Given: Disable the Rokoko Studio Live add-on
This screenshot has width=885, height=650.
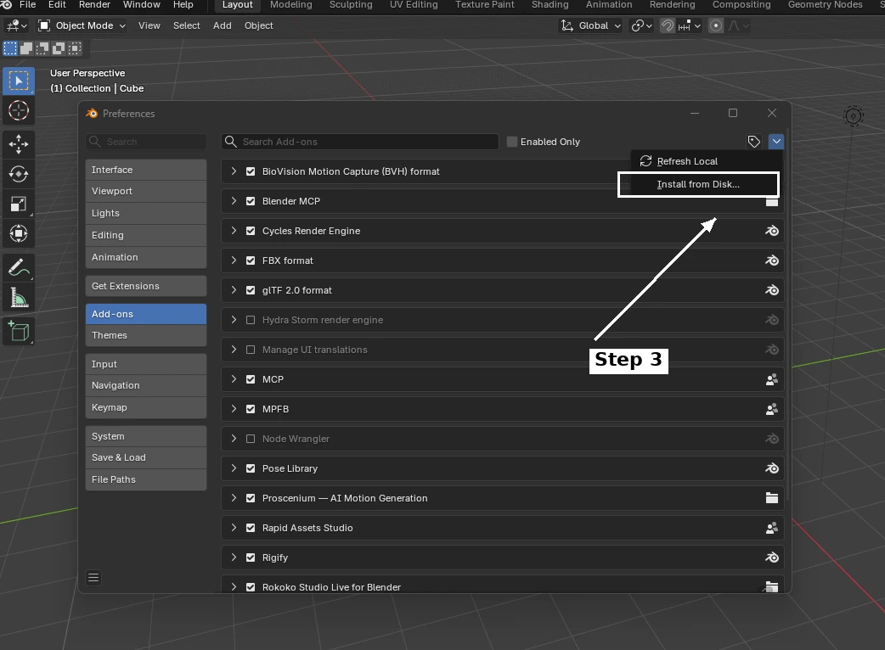Looking at the screenshot, I should (251, 587).
